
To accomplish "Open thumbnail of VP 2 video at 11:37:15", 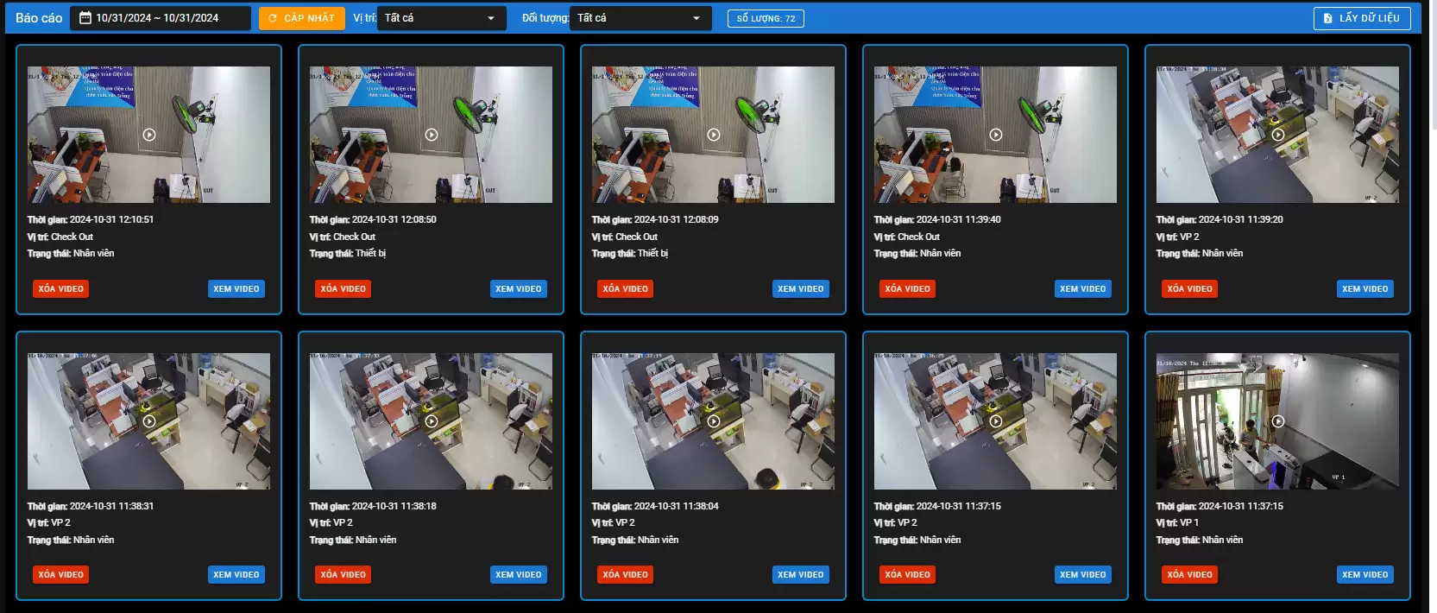I will tap(995, 421).
